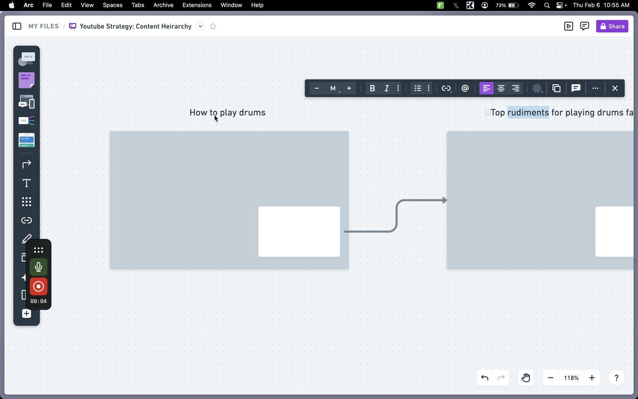Open the Extensions menu
Screen dimensions: 638x399
coord(197,5)
